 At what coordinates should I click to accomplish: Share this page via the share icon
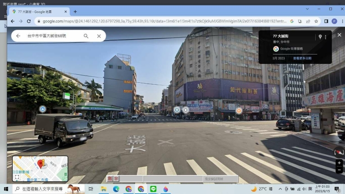[x=308, y=21]
